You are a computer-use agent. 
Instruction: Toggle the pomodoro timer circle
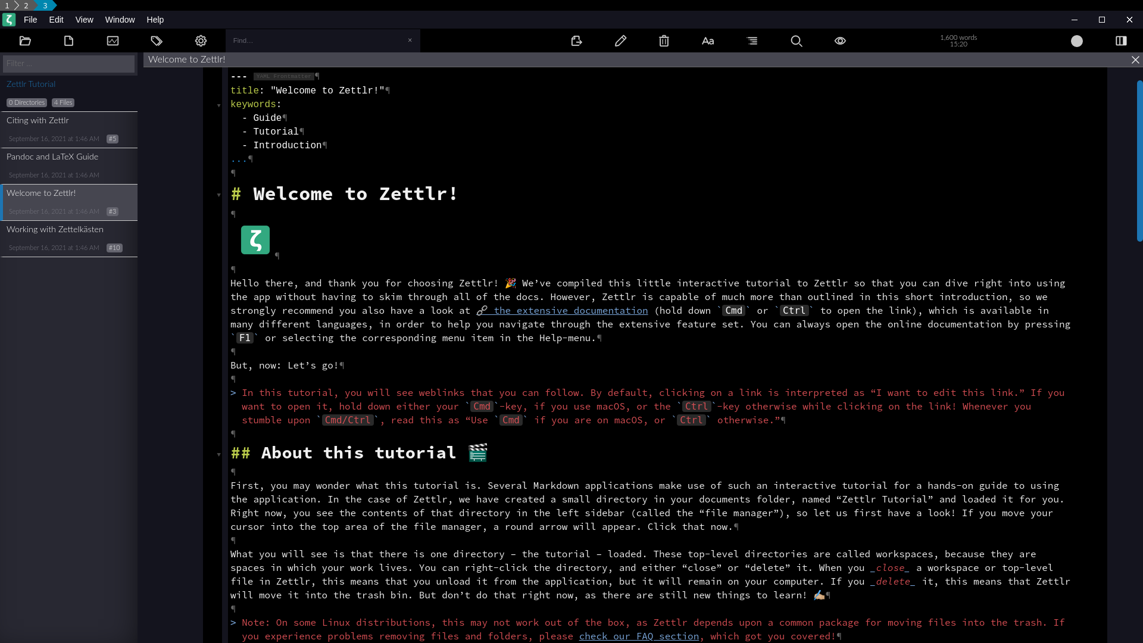coord(1077,41)
